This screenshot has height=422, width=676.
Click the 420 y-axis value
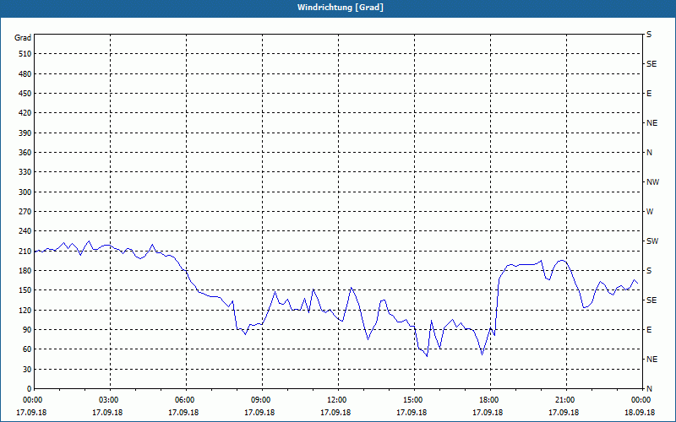click(25, 113)
